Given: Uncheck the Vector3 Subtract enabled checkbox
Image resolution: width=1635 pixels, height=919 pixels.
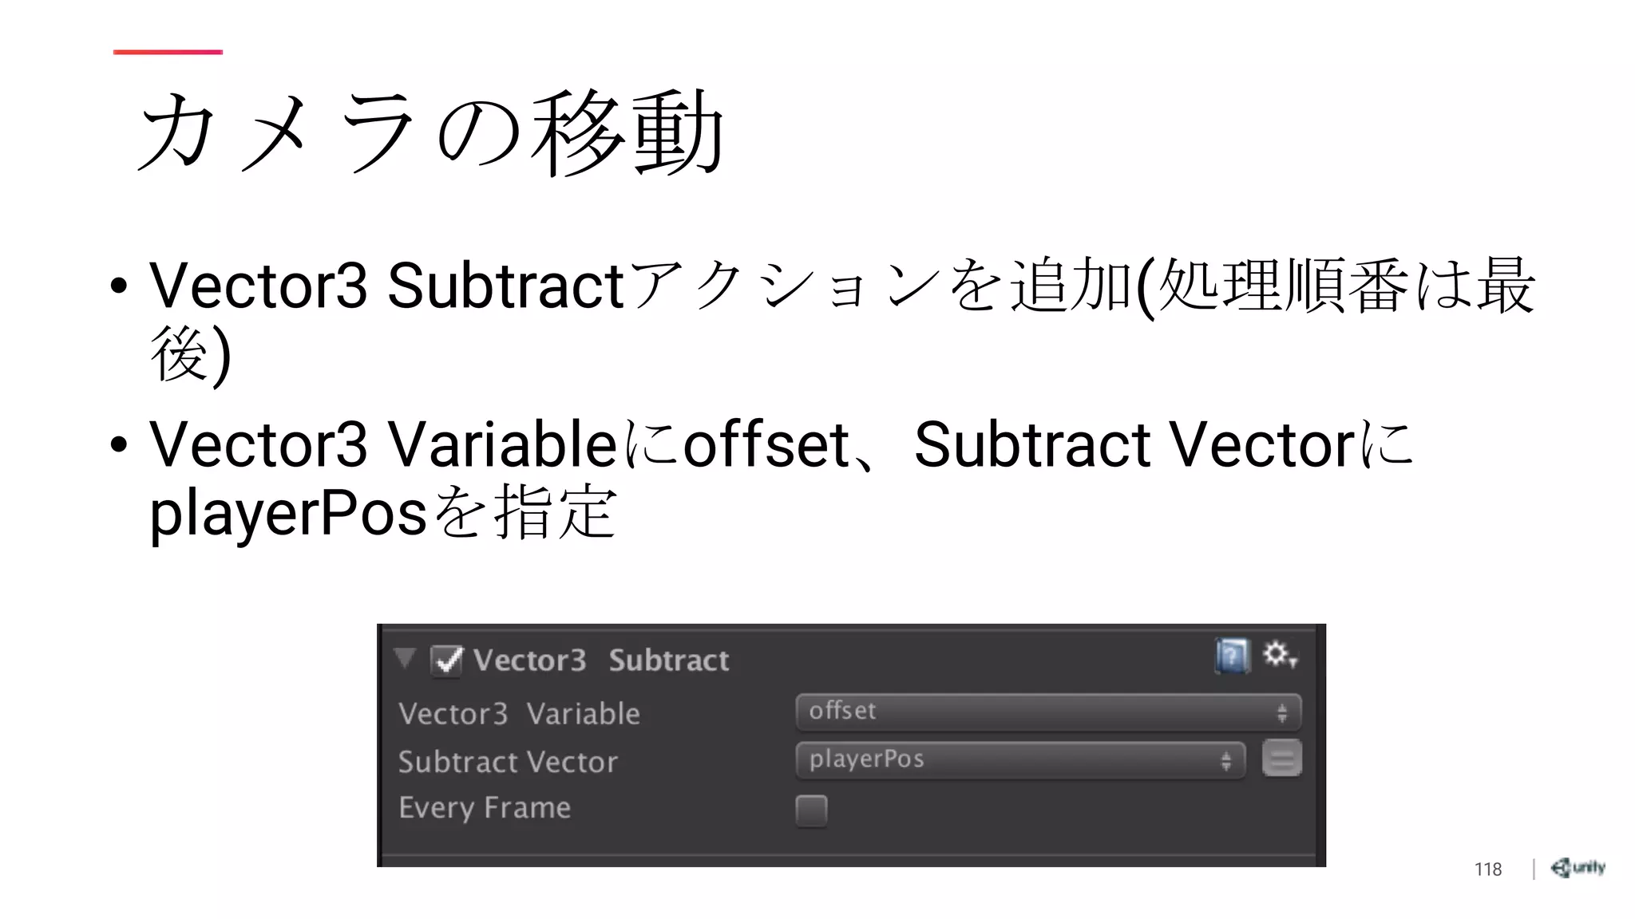Looking at the screenshot, I should point(445,661).
